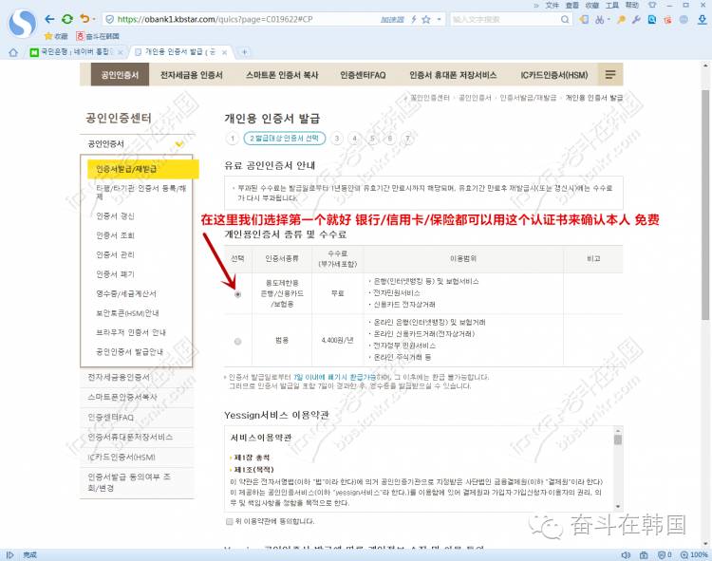Click the blue search document toolbar icon
The height and width of the screenshot is (561, 712).
(x=652, y=20)
